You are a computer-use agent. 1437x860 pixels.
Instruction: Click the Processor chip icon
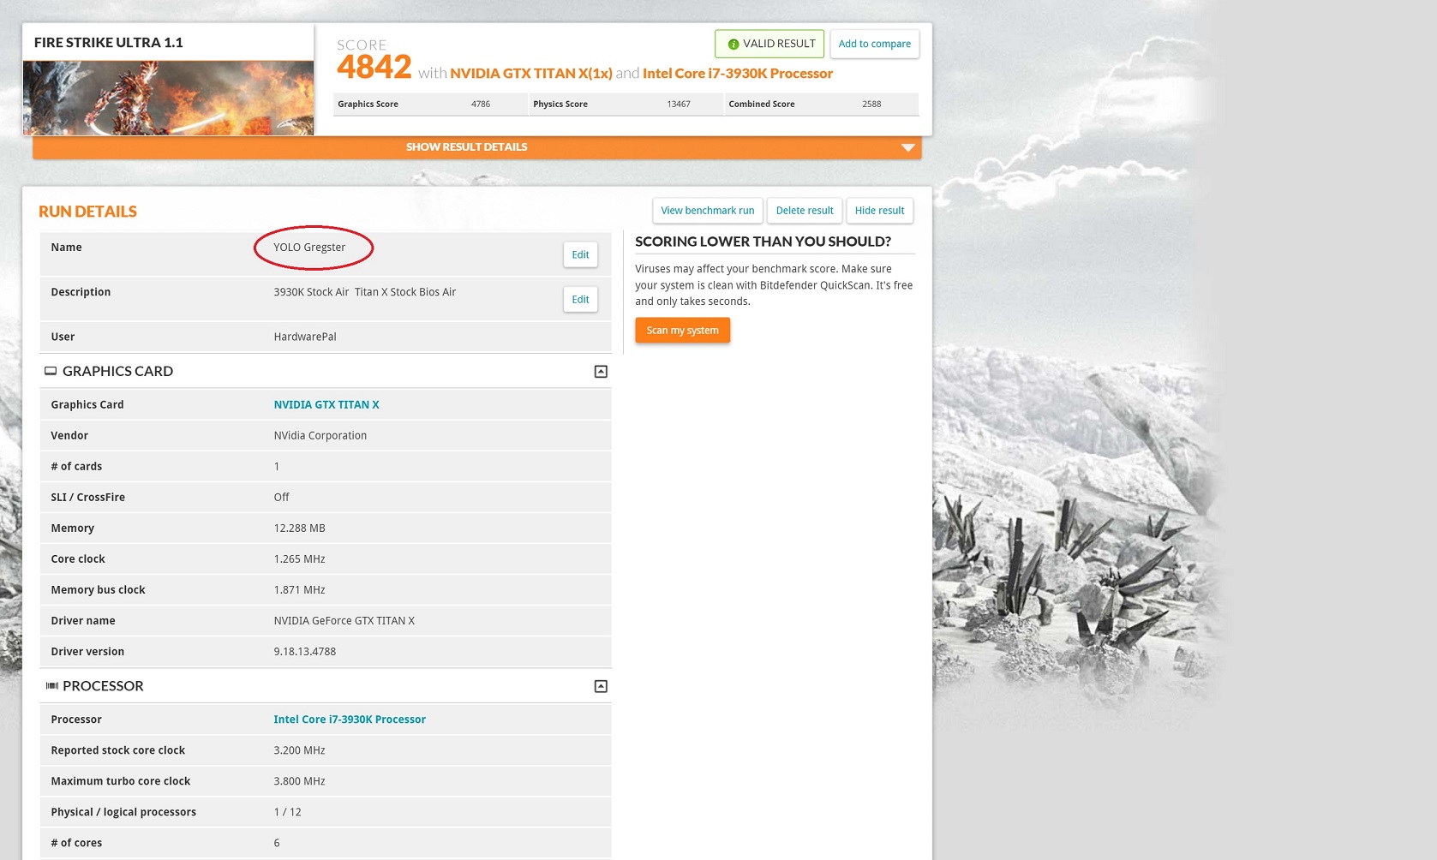point(51,685)
